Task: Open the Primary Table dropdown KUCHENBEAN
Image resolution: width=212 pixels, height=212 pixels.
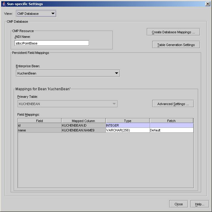Action: click(68, 104)
